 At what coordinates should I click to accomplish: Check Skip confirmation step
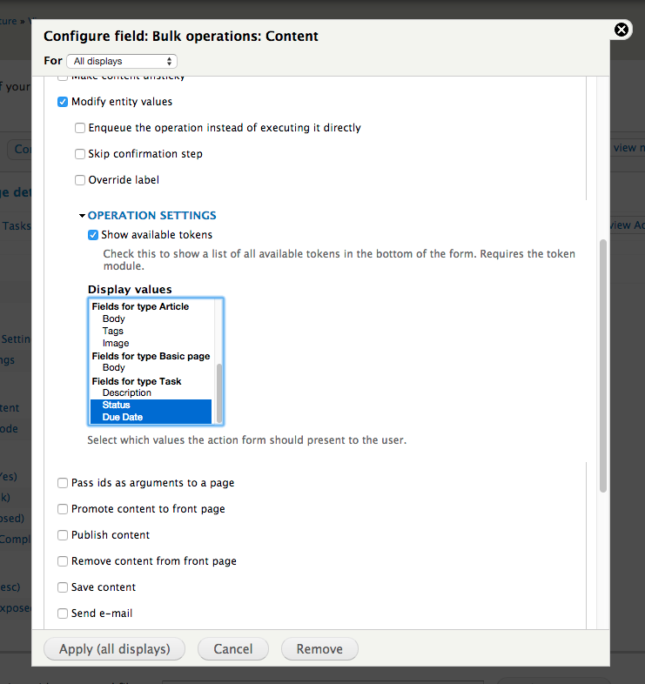click(80, 154)
